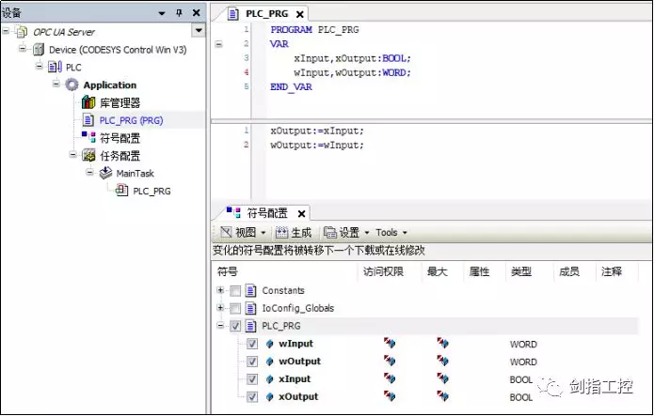Open the Tools dropdown menu

pos(391,233)
